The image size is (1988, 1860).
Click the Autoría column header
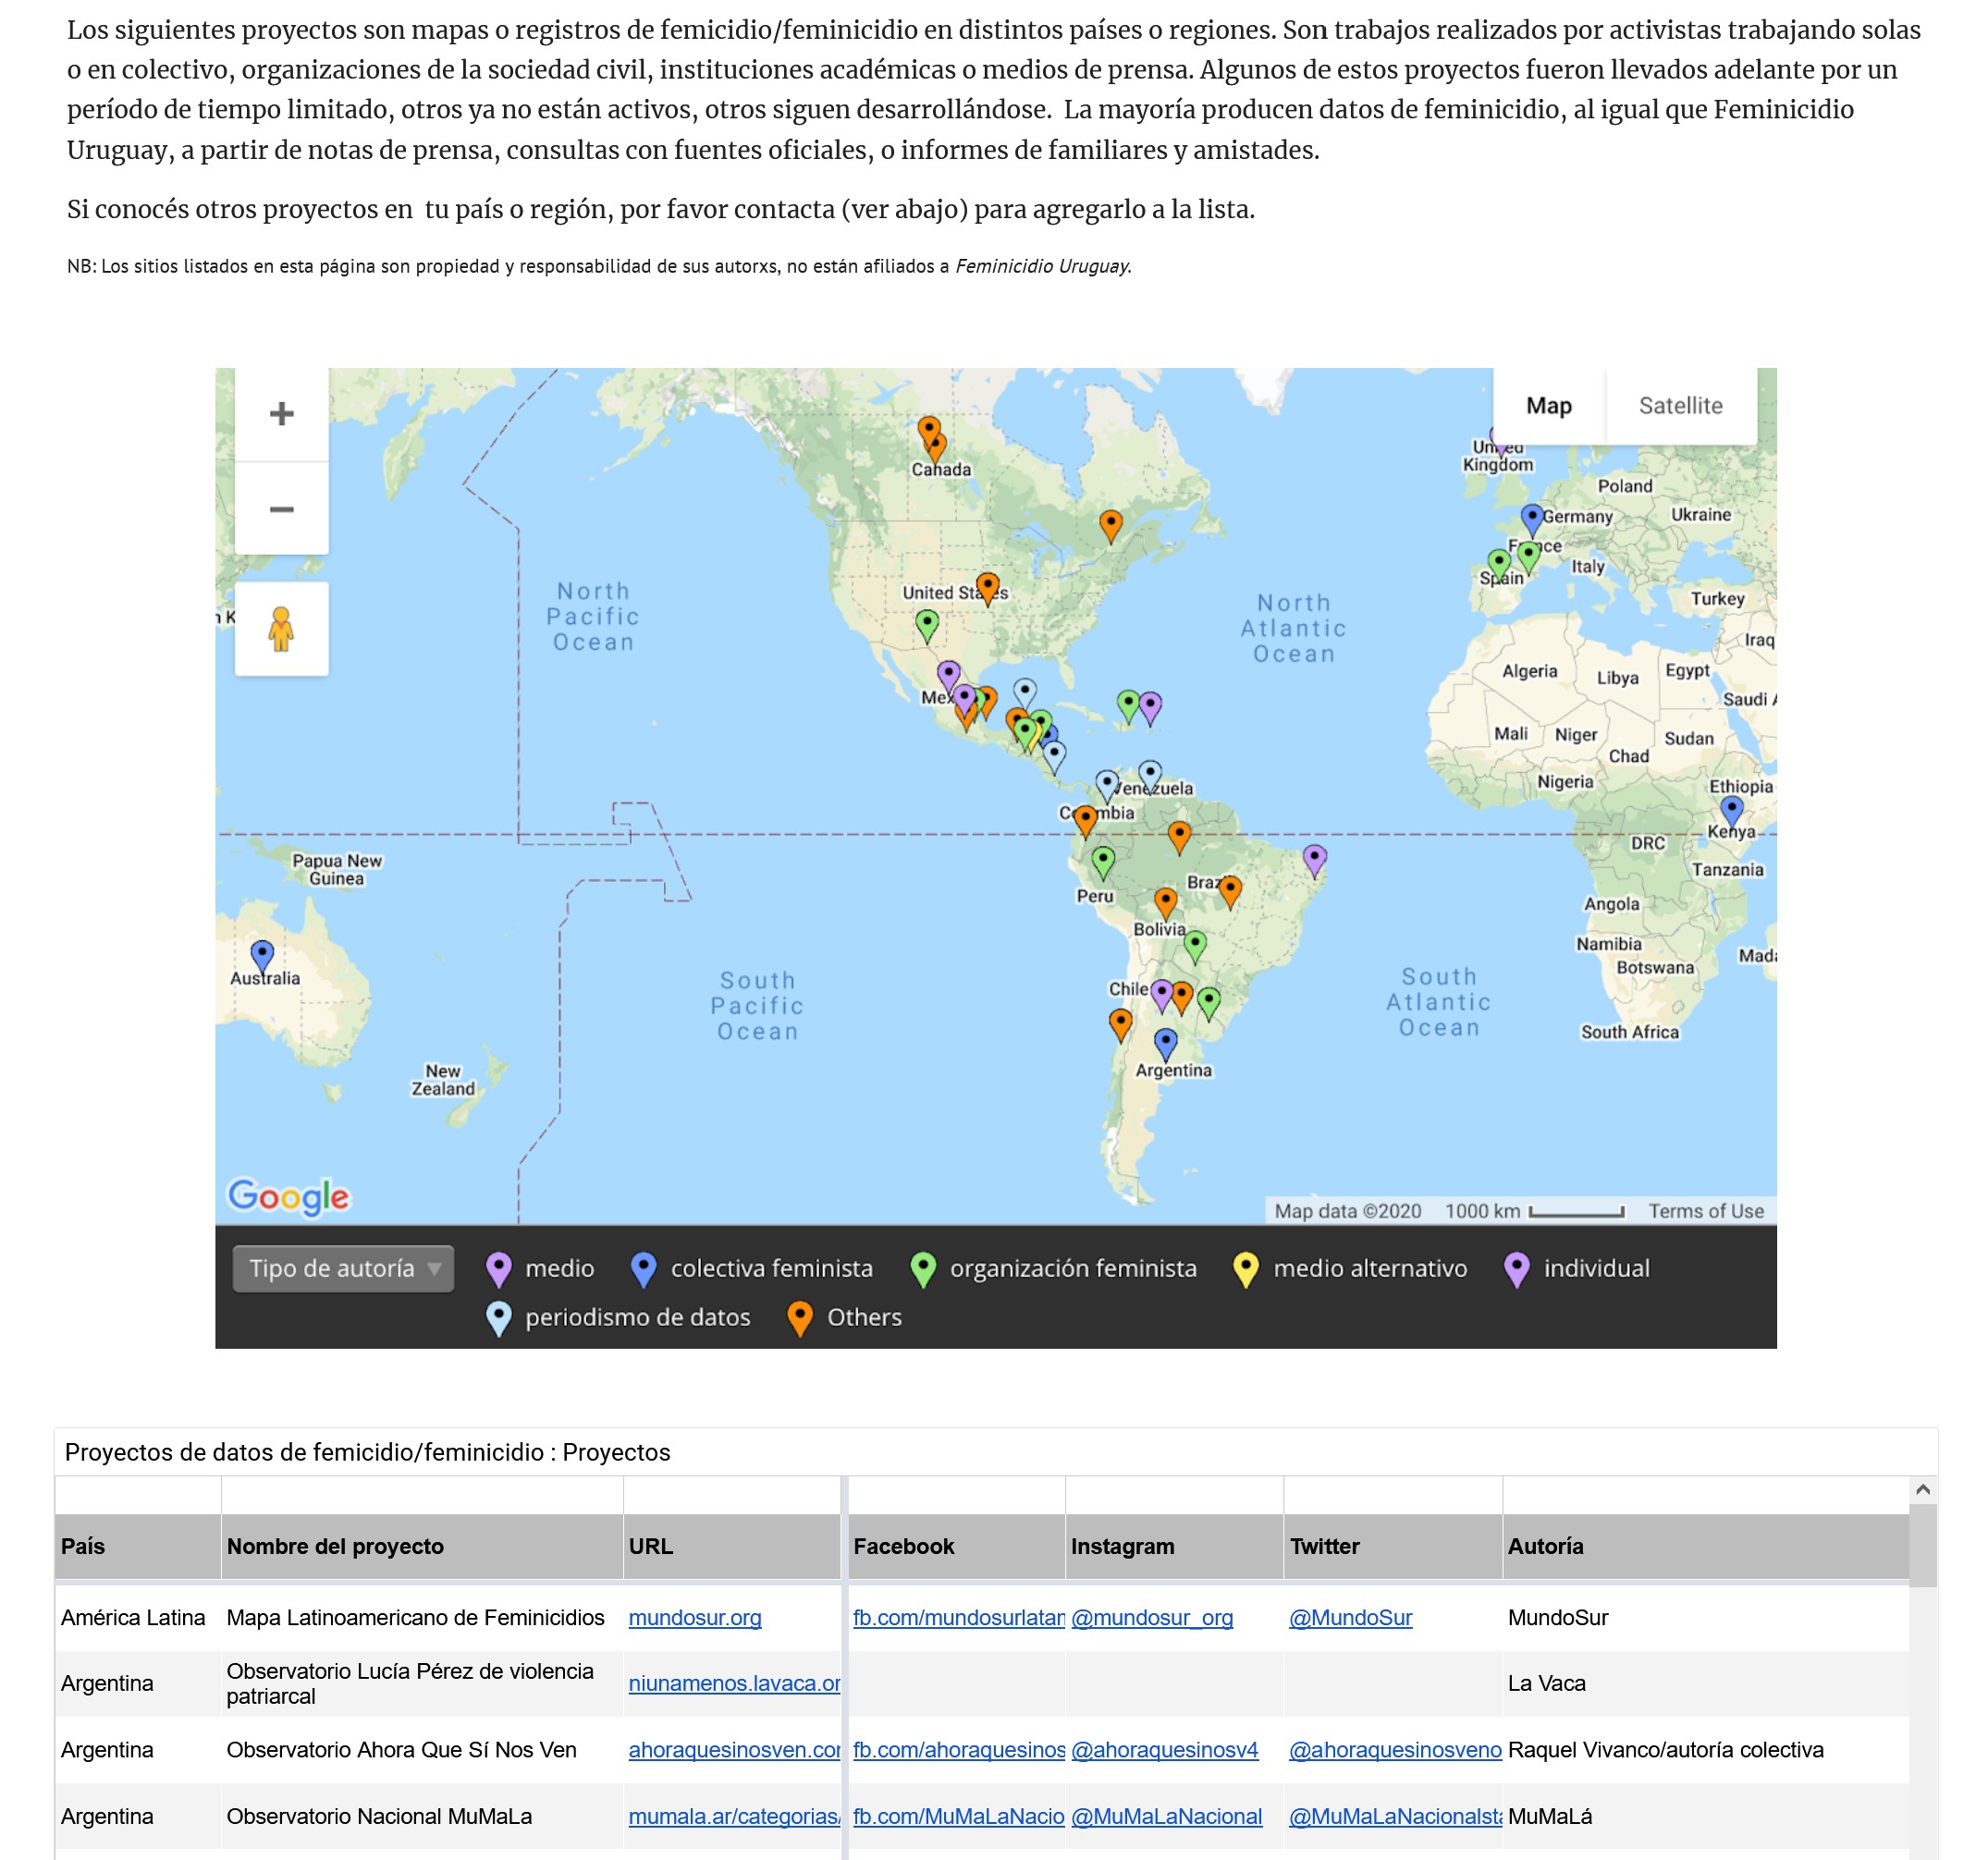(1706, 1547)
